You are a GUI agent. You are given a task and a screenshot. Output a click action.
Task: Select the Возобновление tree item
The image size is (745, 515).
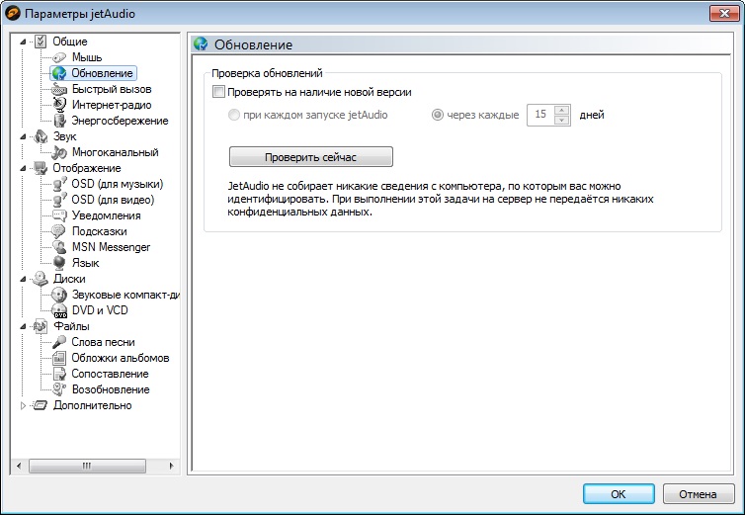[111, 389]
